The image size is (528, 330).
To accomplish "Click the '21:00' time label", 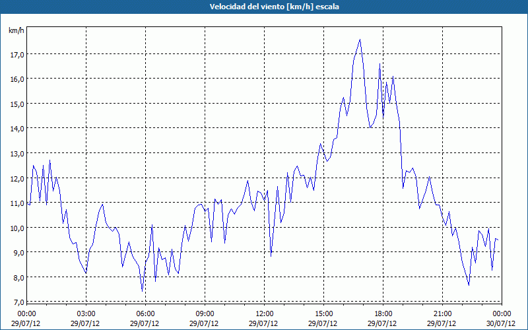I will (442, 314).
